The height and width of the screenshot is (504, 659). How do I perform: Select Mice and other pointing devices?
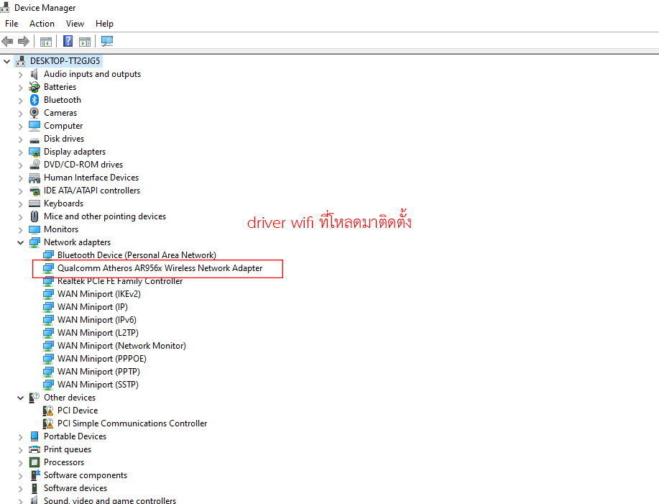pyautogui.click(x=105, y=216)
